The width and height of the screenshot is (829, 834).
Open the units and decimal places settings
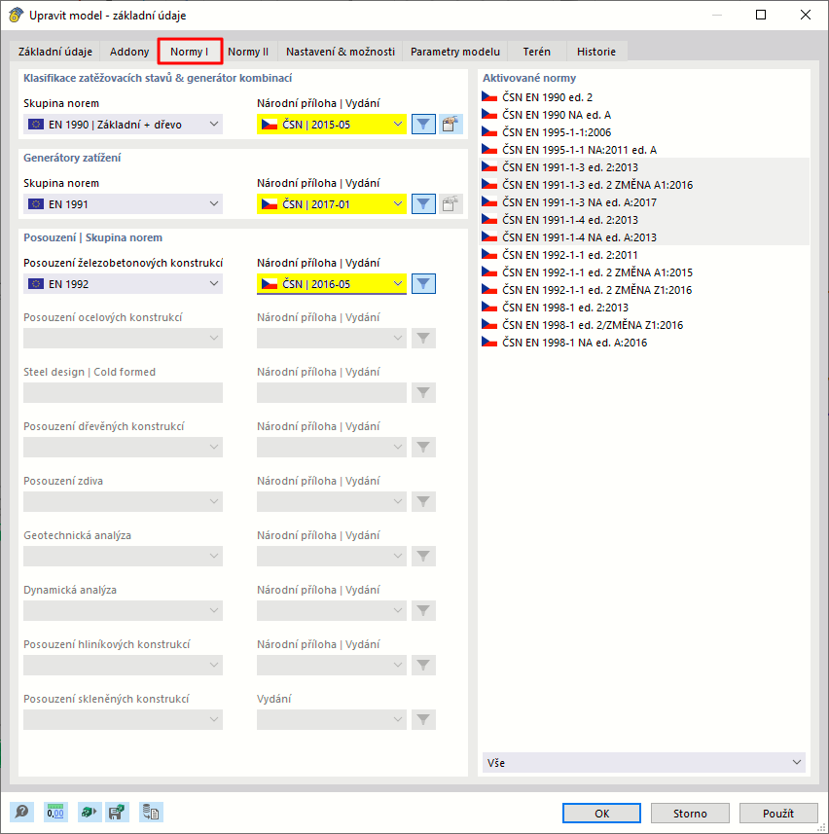55,813
